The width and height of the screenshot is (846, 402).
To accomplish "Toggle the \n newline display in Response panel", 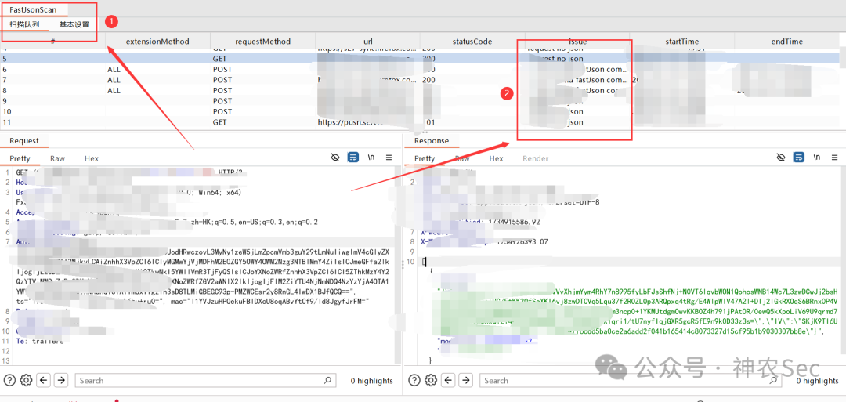I will 817,158.
